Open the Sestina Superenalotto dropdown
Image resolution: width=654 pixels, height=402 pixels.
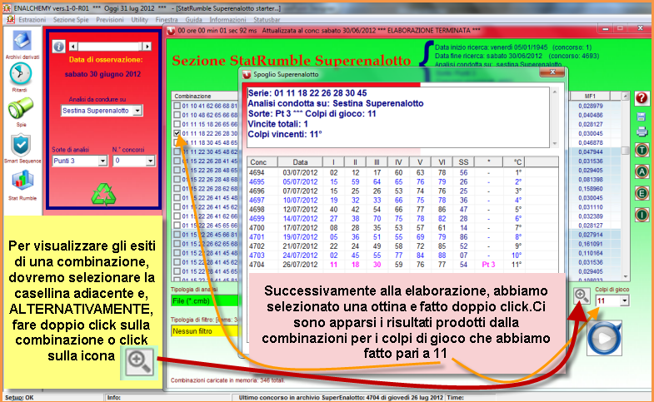[x=137, y=111]
